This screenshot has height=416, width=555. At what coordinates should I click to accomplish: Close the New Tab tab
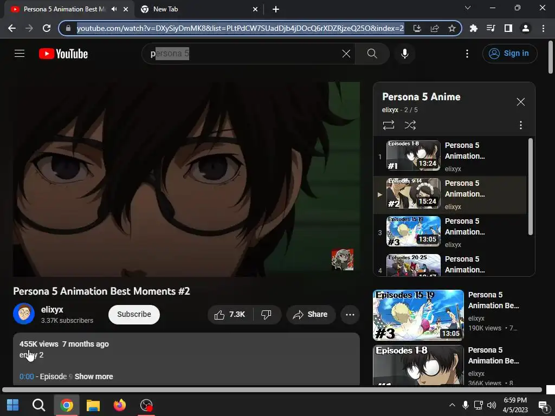click(x=255, y=9)
